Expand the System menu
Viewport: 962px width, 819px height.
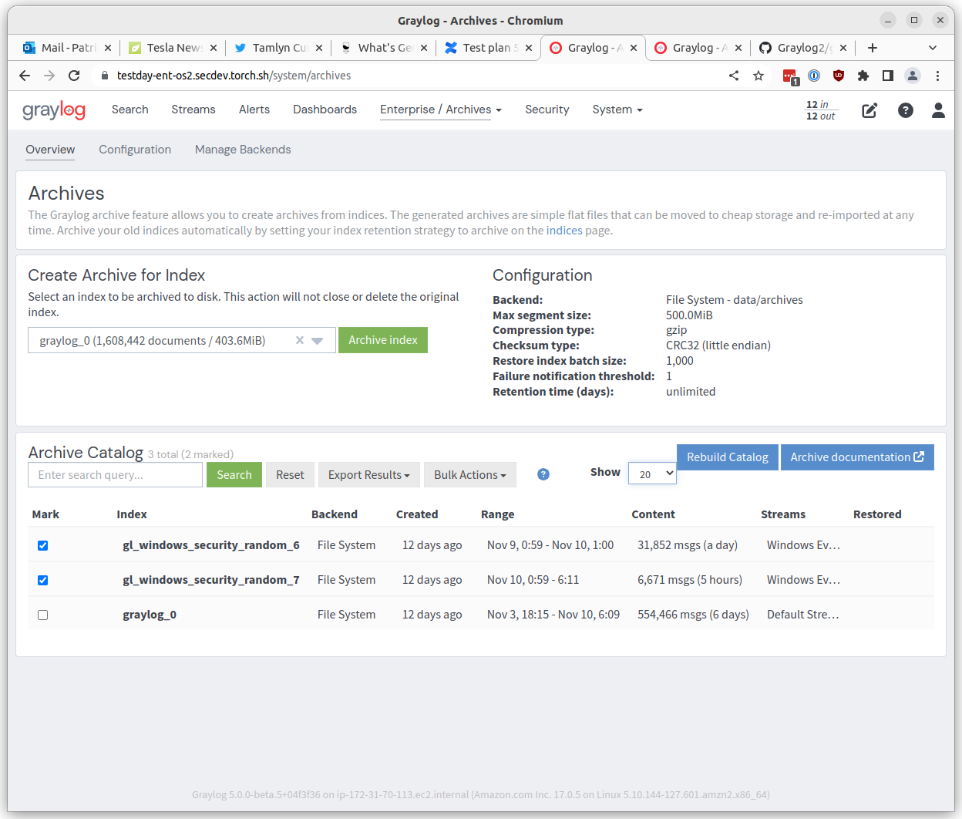[x=617, y=110]
